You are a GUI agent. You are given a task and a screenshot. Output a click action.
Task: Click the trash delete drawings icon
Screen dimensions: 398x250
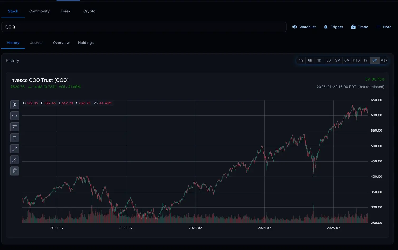pos(15,171)
